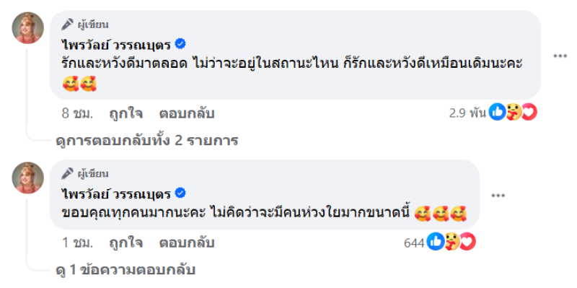Viewport: 577px width, 288px height.
Task: Open the second comment's three-dot options menu
Action: 498,196
